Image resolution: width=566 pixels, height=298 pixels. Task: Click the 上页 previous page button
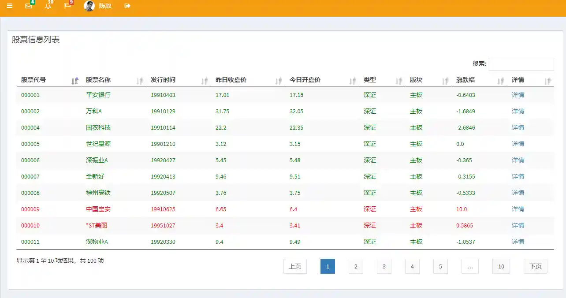pos(294,266)
